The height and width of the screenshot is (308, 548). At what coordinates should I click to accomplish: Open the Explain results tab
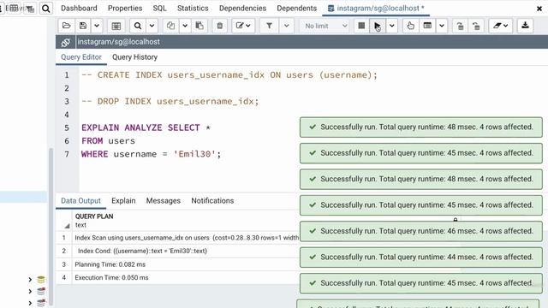coord(123,201)
